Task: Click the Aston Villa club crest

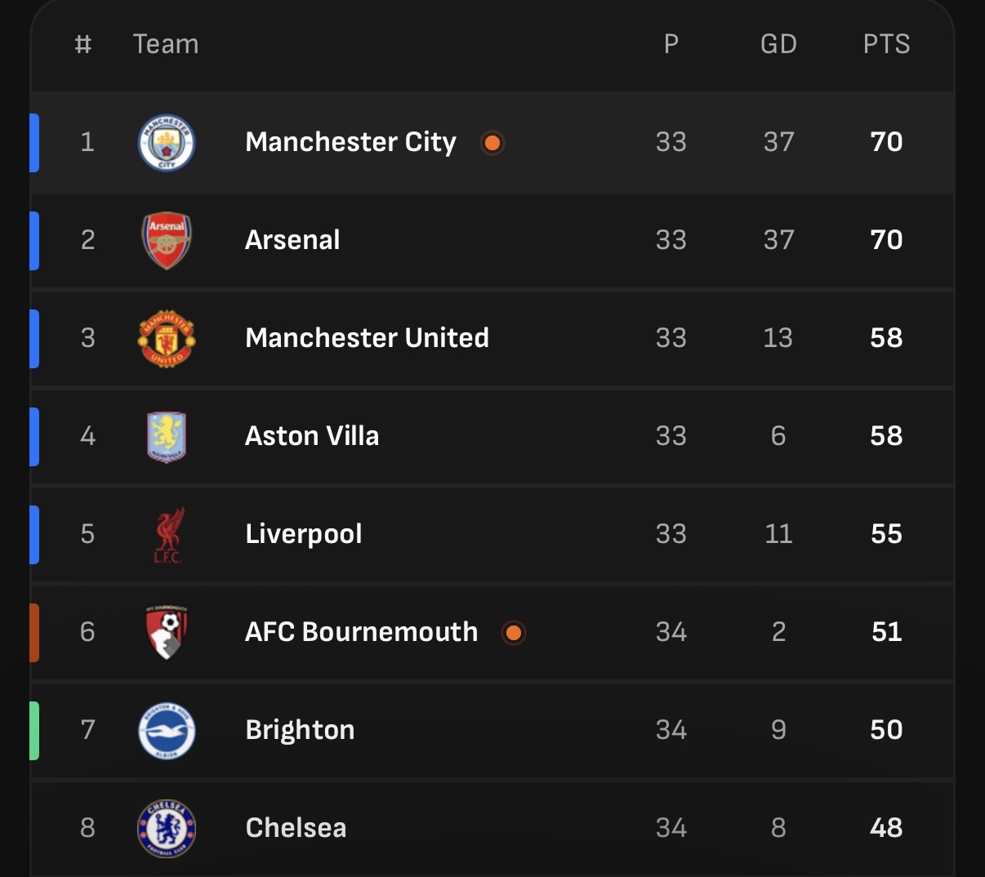Action: 167,437
